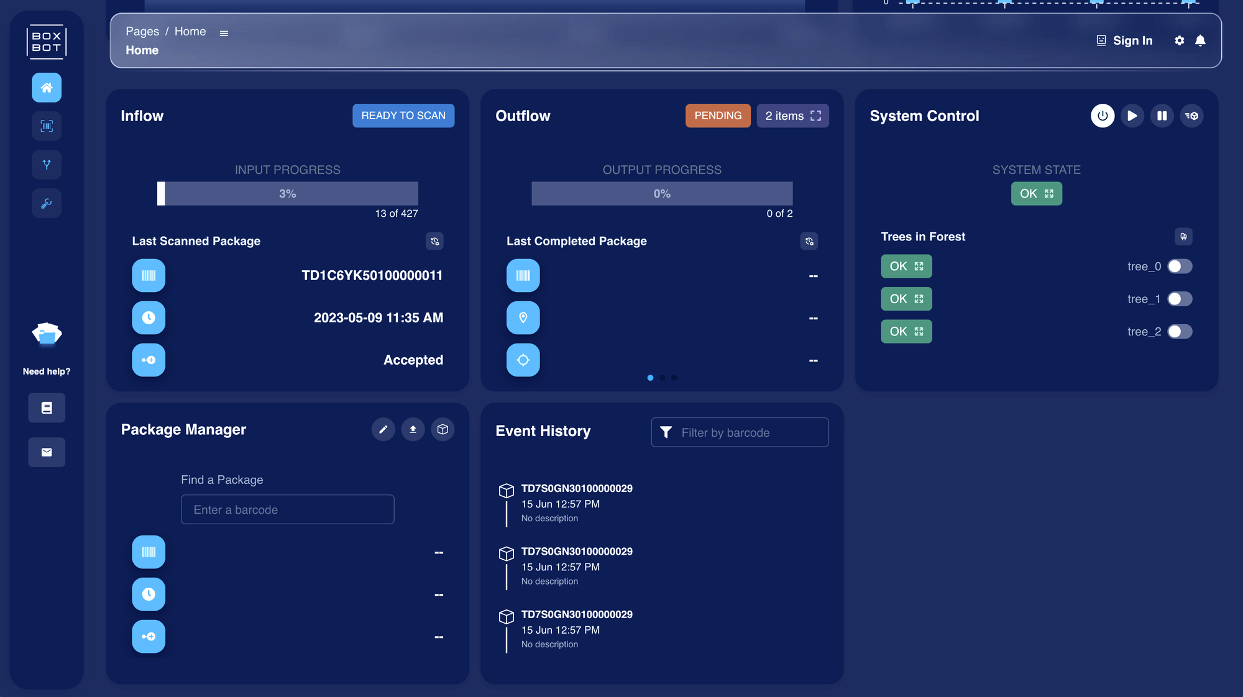This screenshot has width=1243, height=697.
Task: Open the notifications bell
Action: coord(1200,40)
